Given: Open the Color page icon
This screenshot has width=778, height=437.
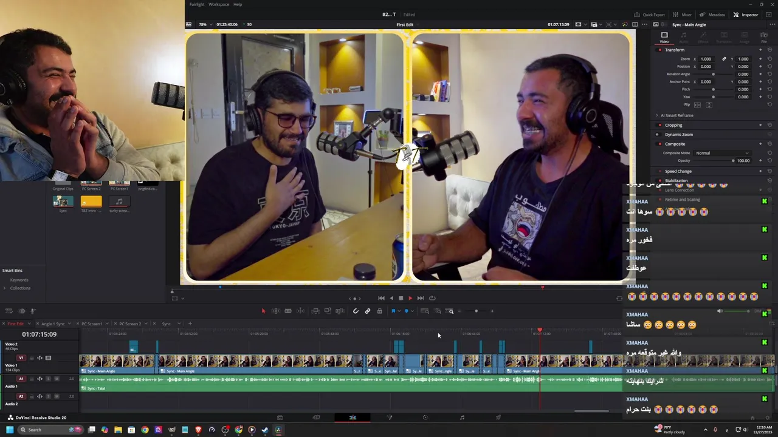Looking at the screenshot, I should (x=425, y=418).
